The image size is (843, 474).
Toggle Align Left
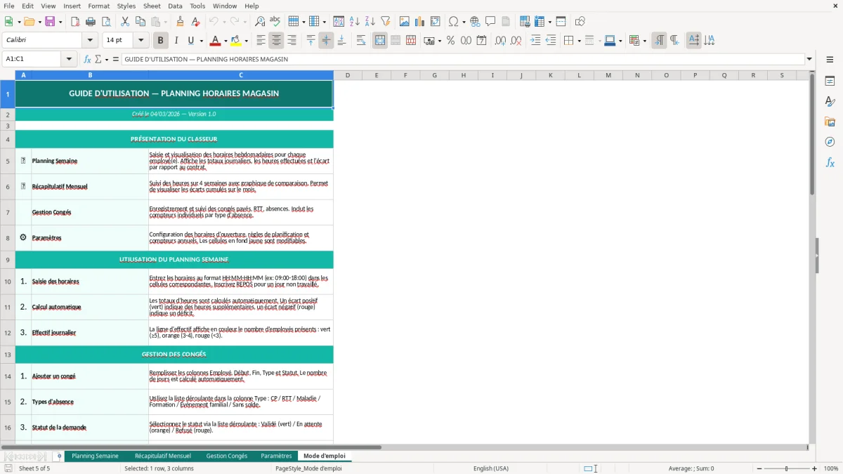click(x=261, y=41)
